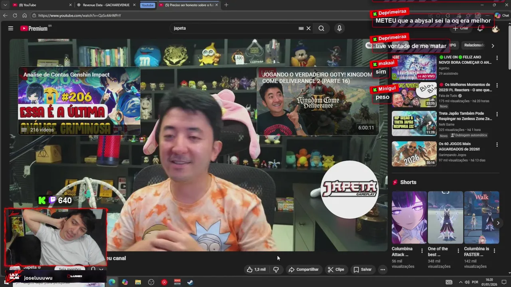Save video with Salvar
The width and height of the screenshot is (511, 287).
362,269
